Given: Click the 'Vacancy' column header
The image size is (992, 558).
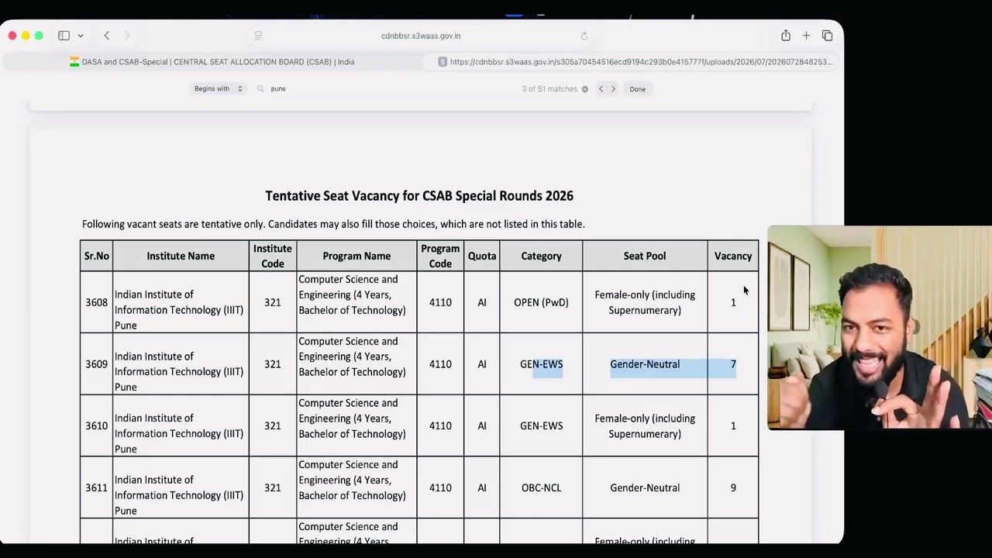Looking at the screenshot, I should [x=733, y=256].
